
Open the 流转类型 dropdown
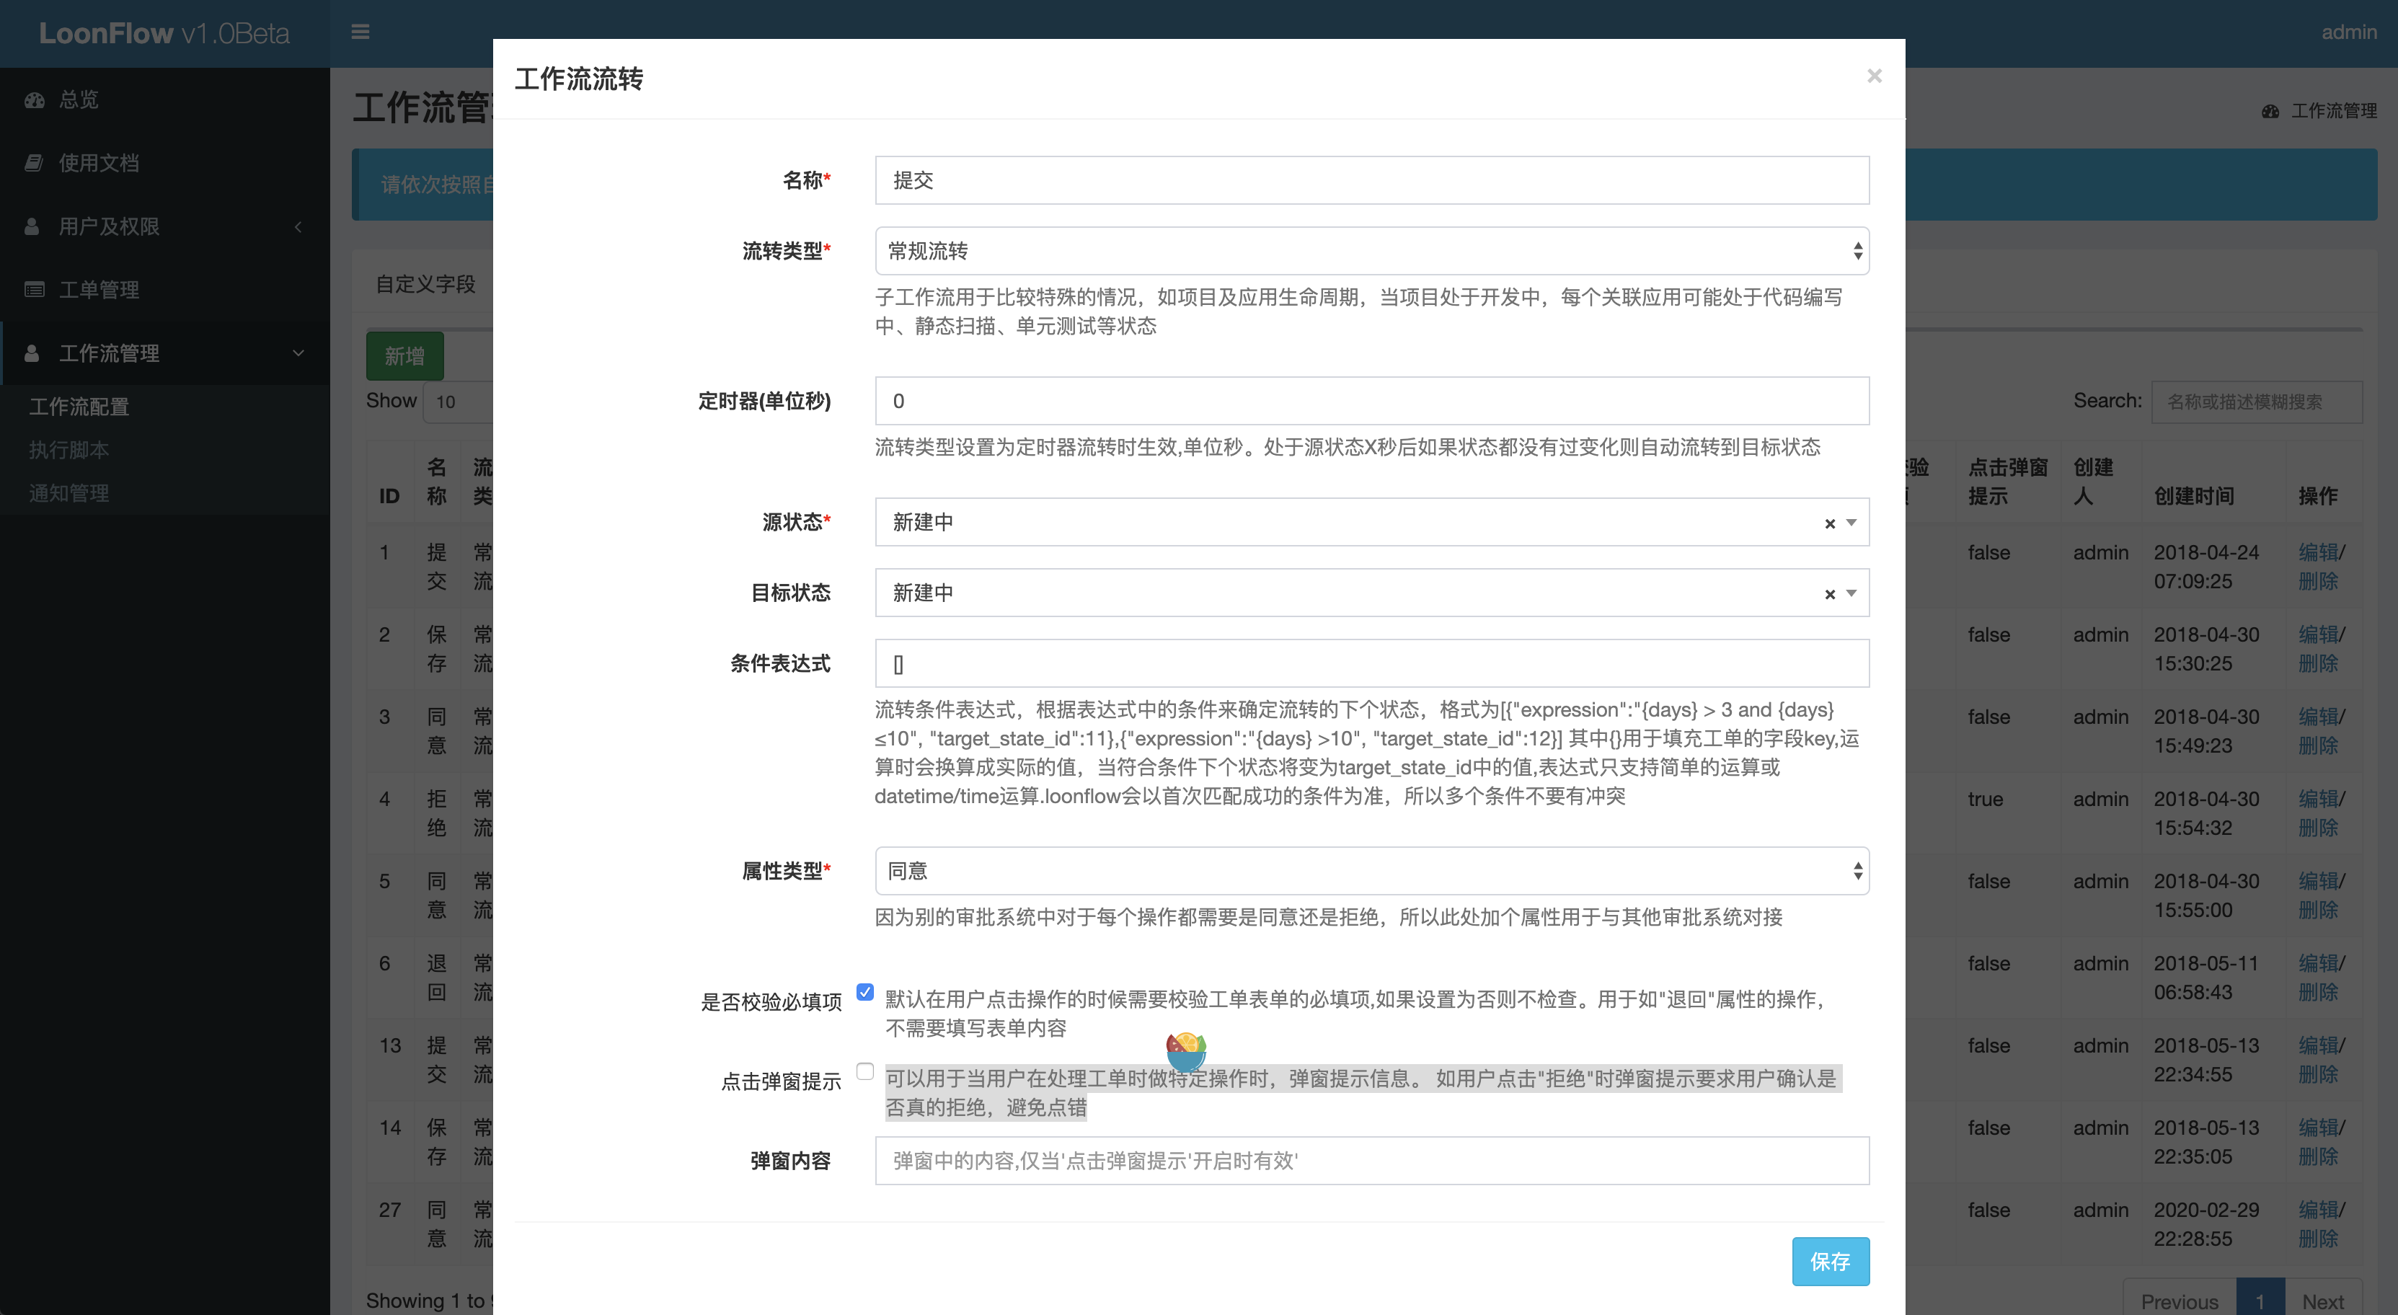[x=1371, y=252]
